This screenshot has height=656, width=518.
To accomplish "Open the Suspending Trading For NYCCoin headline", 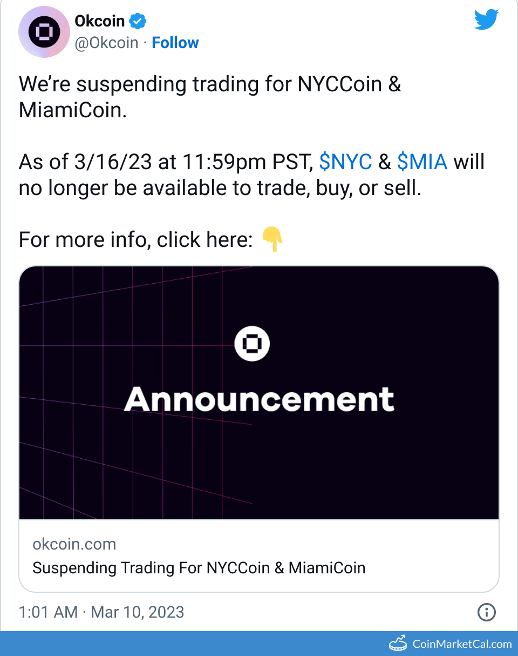I will (x=199, y=568).
